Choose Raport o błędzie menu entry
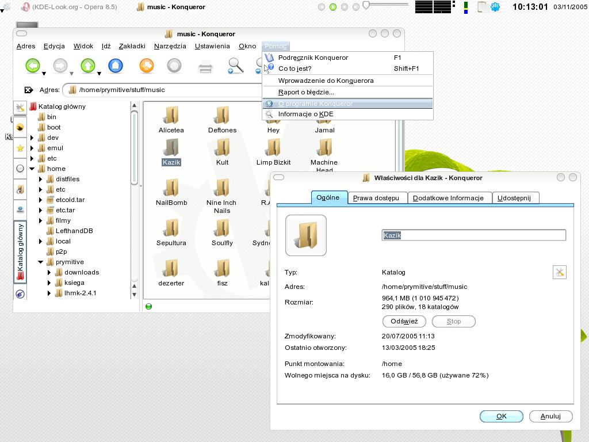 tap(348, 92)
